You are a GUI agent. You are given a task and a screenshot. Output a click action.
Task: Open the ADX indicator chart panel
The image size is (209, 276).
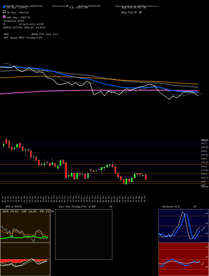click(x=25, y=226)
